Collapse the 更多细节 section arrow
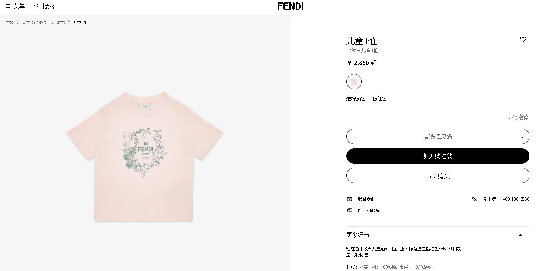This screenshot has height=271, width=545. click(x=521, y=235)
